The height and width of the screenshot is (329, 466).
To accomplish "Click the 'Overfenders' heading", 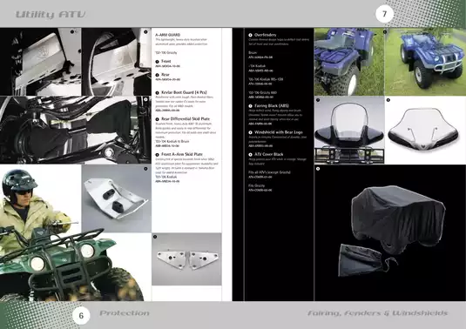I will pyautogui.click(x=265, y=35).
